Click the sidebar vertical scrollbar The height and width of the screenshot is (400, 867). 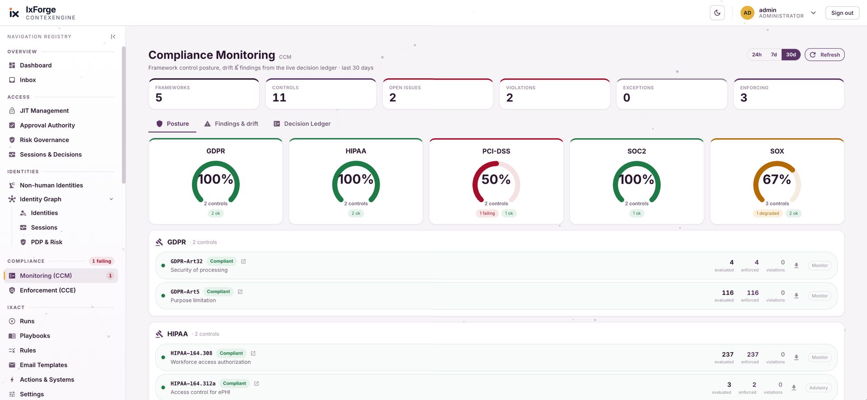(x=124, y=115)
